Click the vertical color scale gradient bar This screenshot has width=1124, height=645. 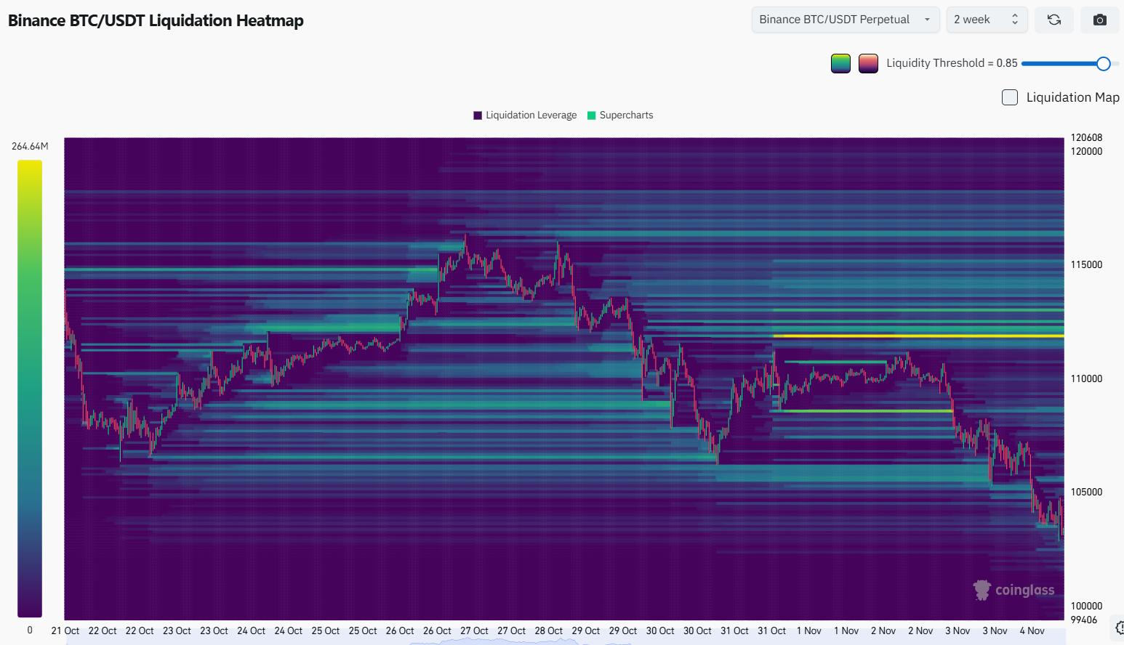coord(30,389)
